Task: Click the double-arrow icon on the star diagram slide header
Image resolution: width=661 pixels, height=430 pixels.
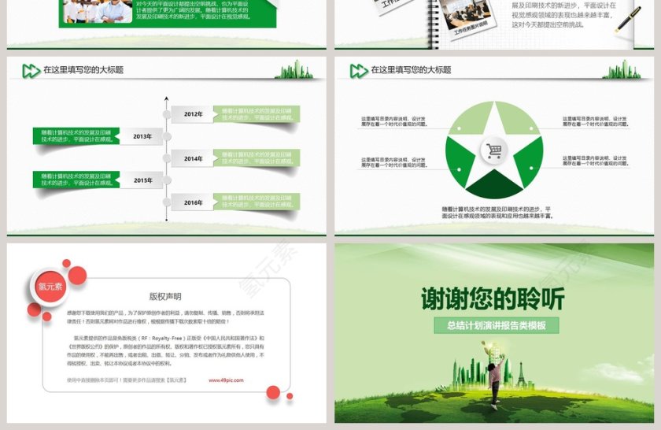Action: click(359, 70)
